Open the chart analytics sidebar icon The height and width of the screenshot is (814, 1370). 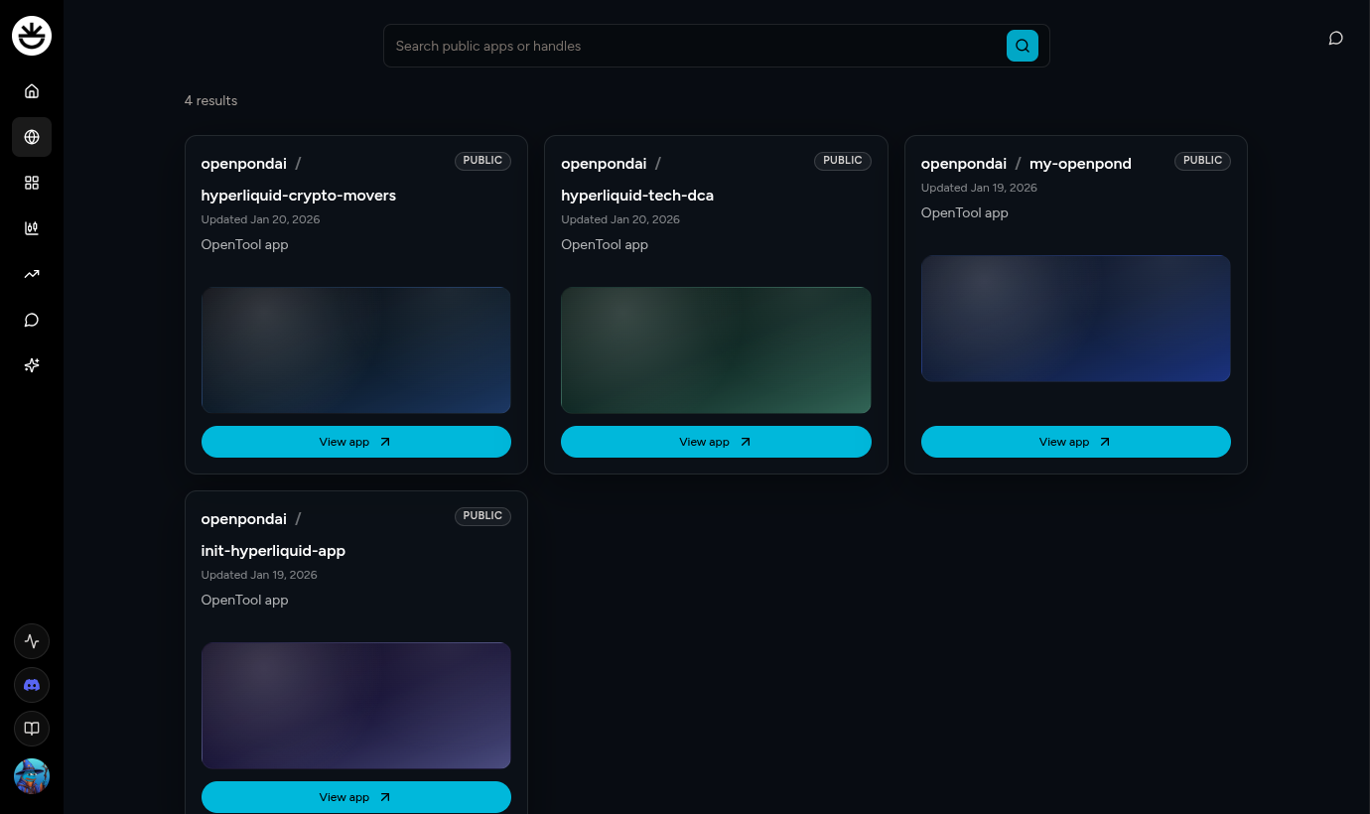[32, 228]
